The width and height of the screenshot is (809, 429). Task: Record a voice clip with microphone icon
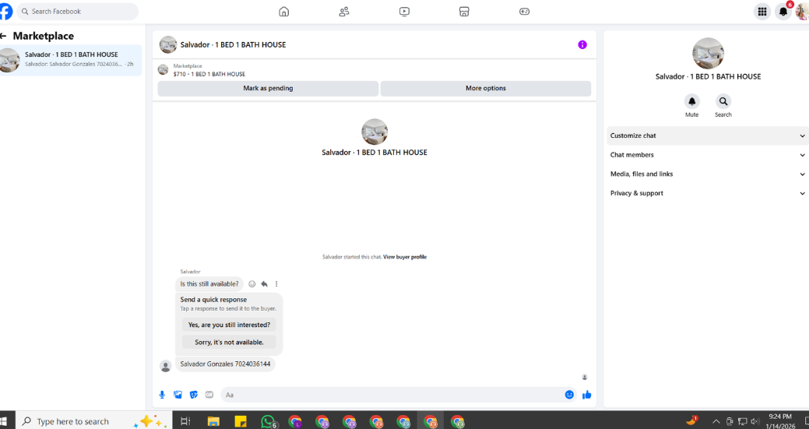click(x=162, y=395)
